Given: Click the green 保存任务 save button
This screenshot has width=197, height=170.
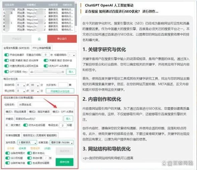Looking at the screenshot, I should (64, 162).
